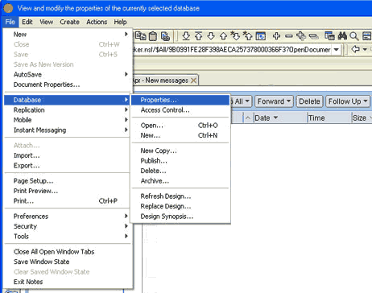Open the address bar URL dropdown
Screen dimensions: 372x293
click(x=336, y=50)
